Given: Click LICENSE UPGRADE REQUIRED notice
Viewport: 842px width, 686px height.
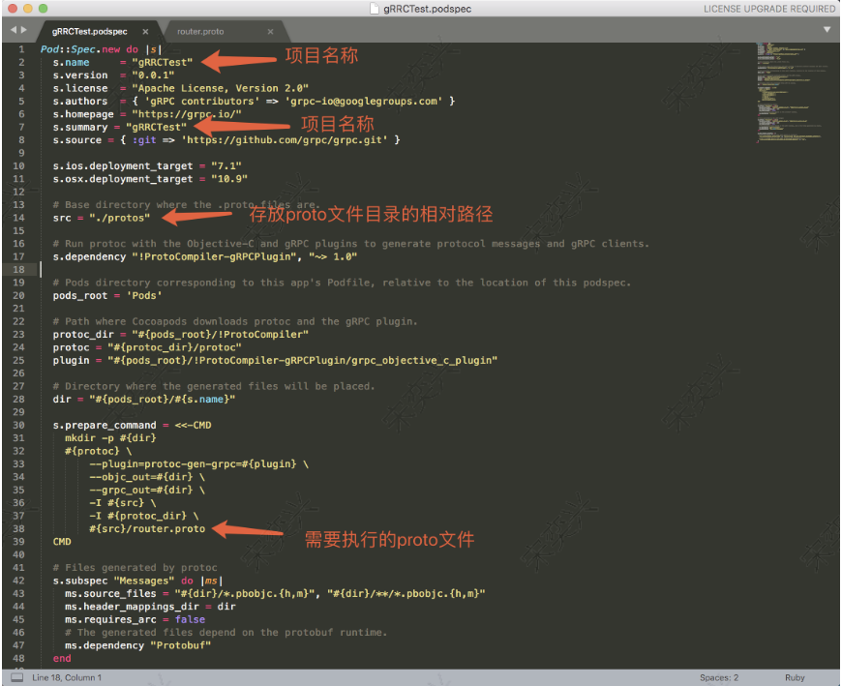Looking at the screenshot, I should (769, 9).
